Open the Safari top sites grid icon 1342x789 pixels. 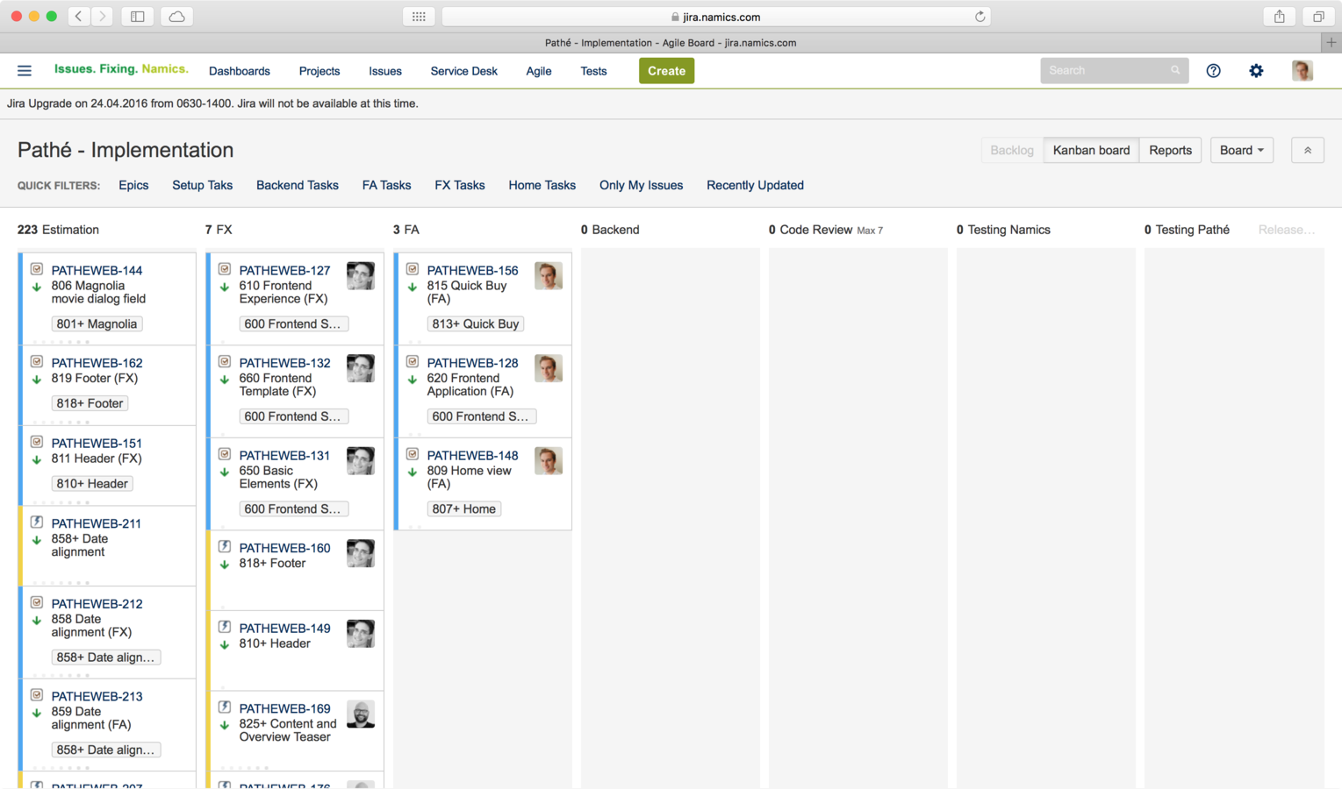tap(419, 16)
